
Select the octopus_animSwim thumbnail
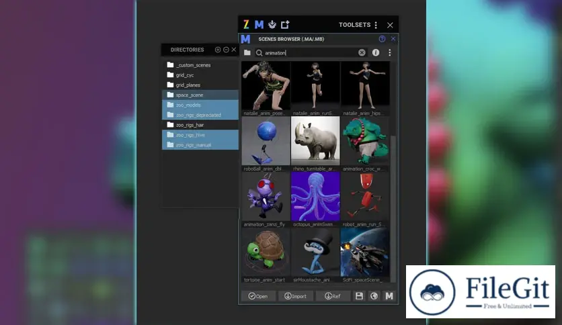tap(315, 197)
